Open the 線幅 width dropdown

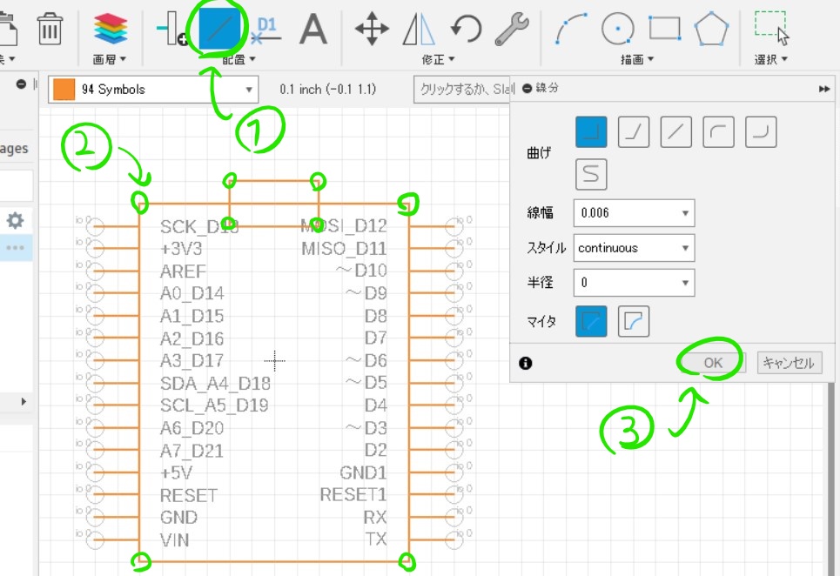coord(634,213)
